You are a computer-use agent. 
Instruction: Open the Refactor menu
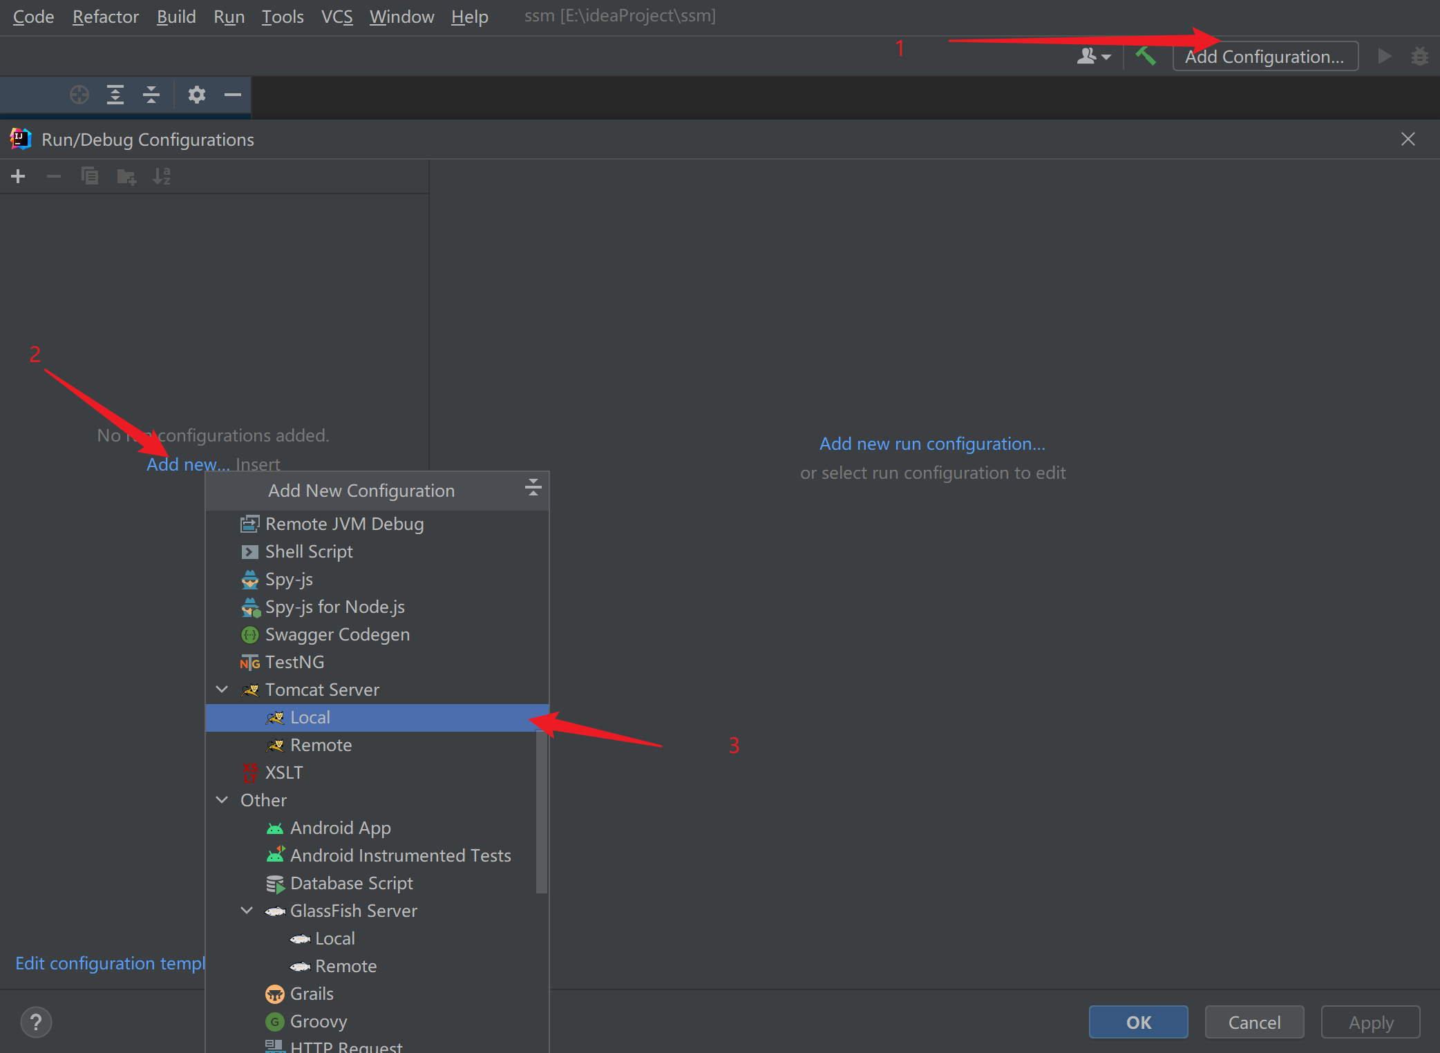coord(106,17)
